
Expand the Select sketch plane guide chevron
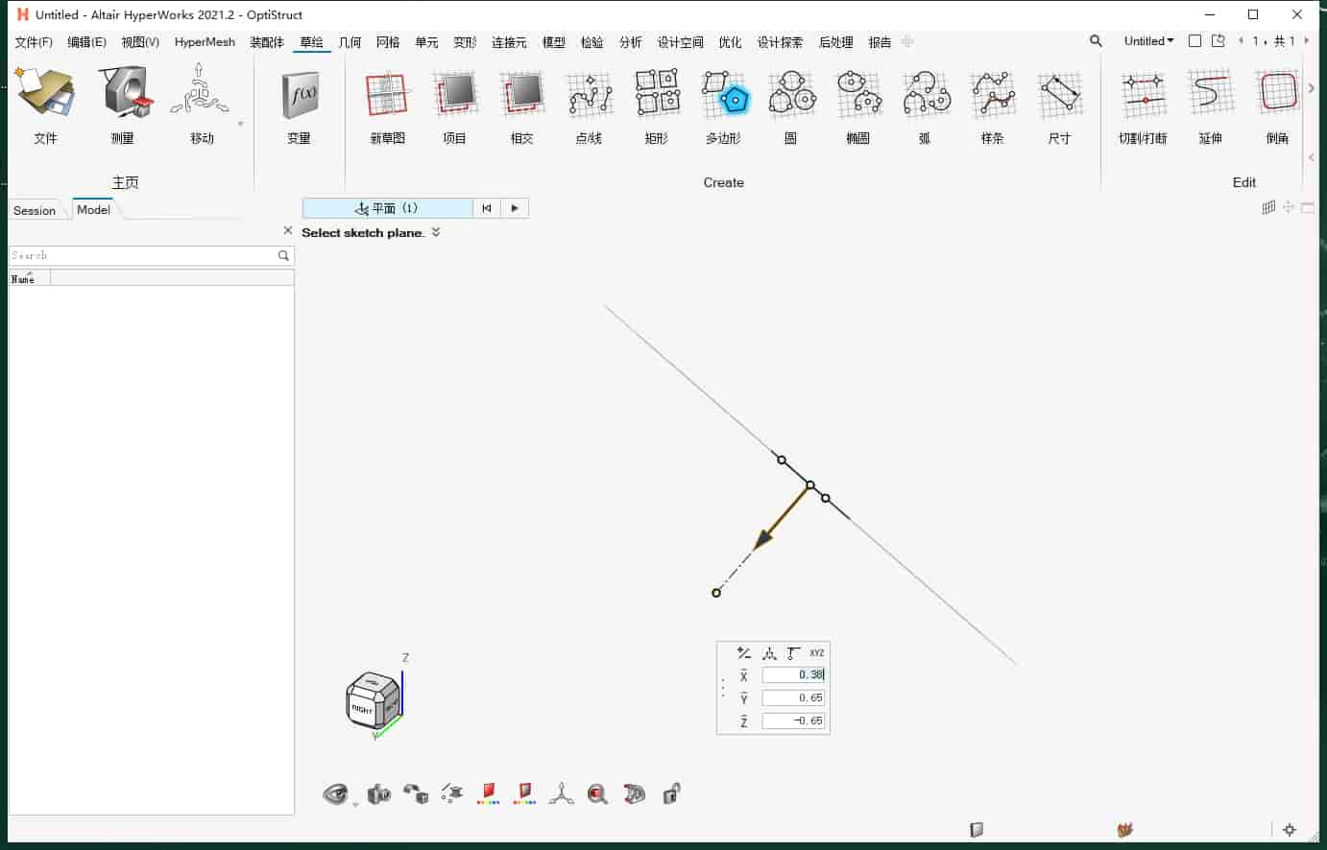point(436,232)
